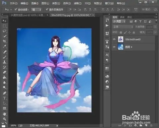Filter layers by type (T icon)
The height and width of the screenshot is (128, 159).
tap(140, 21)
